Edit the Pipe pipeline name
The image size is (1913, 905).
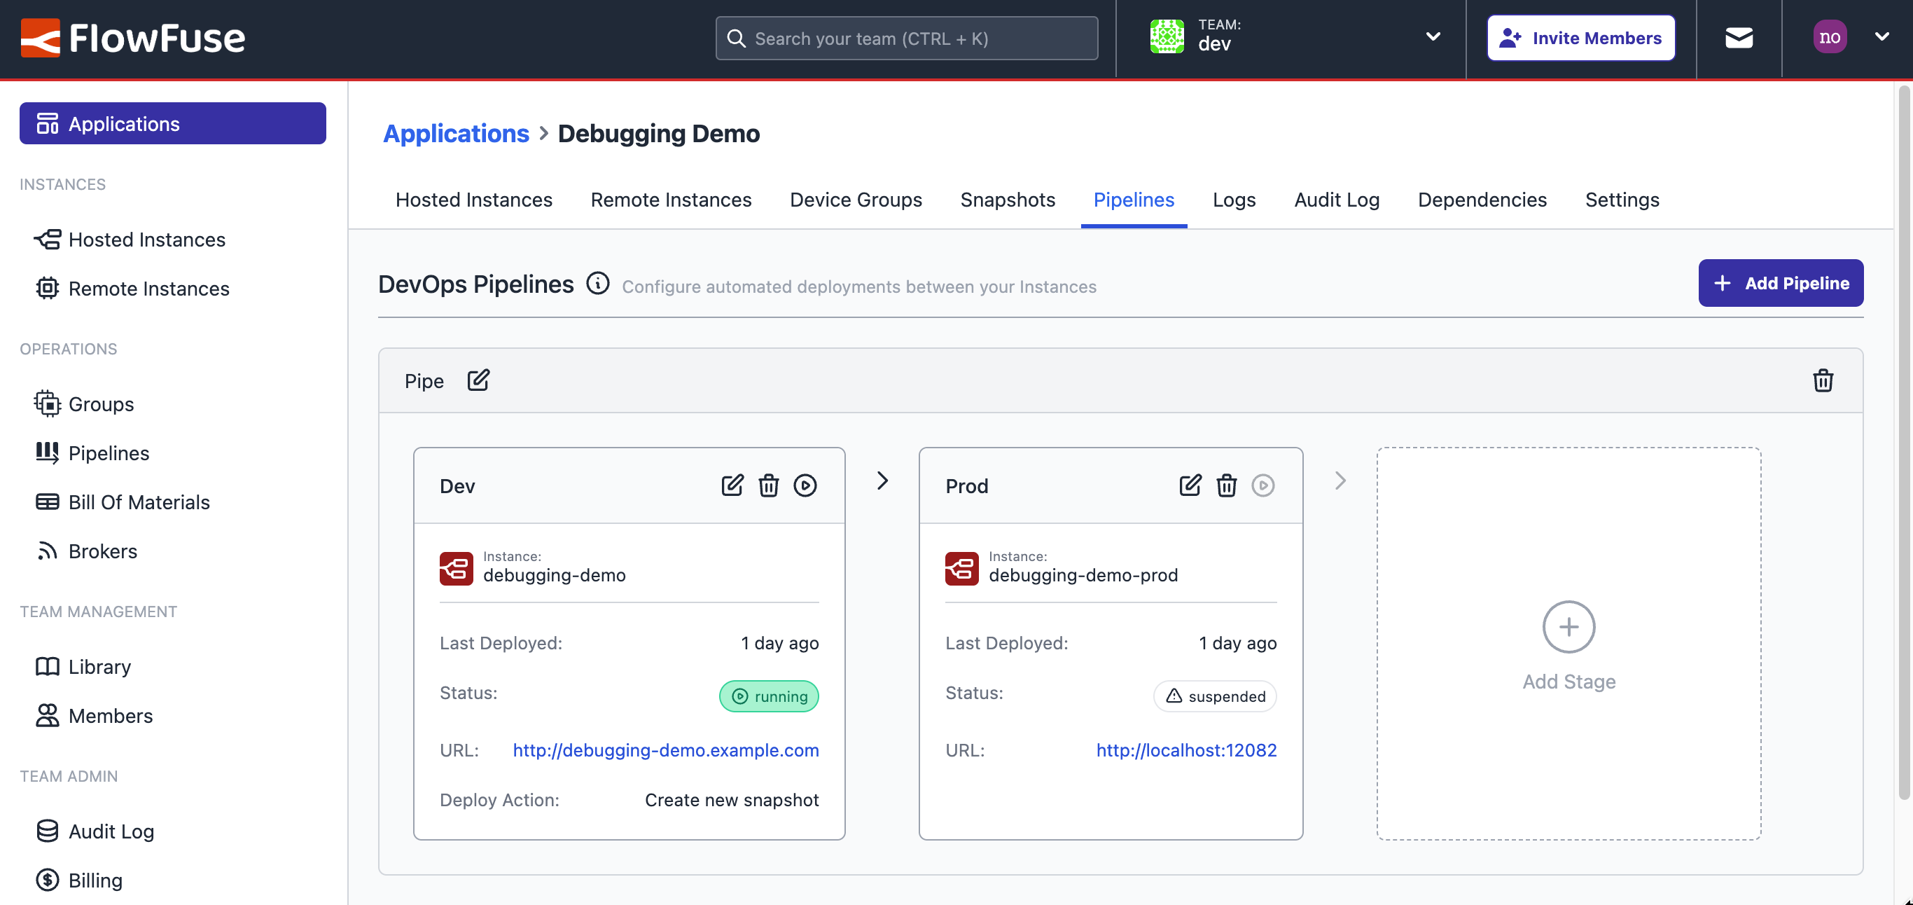click(478, 380)
